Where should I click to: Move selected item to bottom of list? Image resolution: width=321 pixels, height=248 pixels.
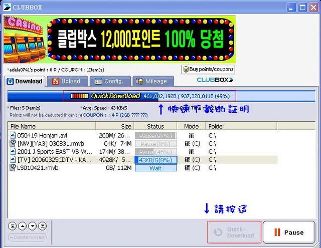(x=43, y=226)
